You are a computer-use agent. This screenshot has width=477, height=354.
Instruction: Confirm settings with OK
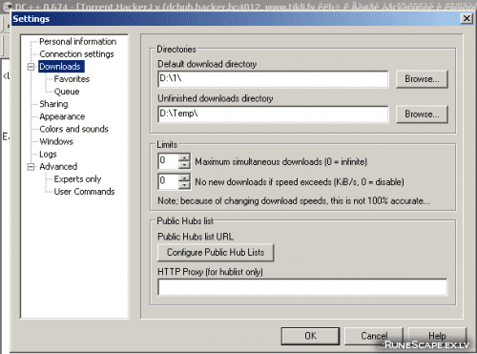(x=310, y=336)
